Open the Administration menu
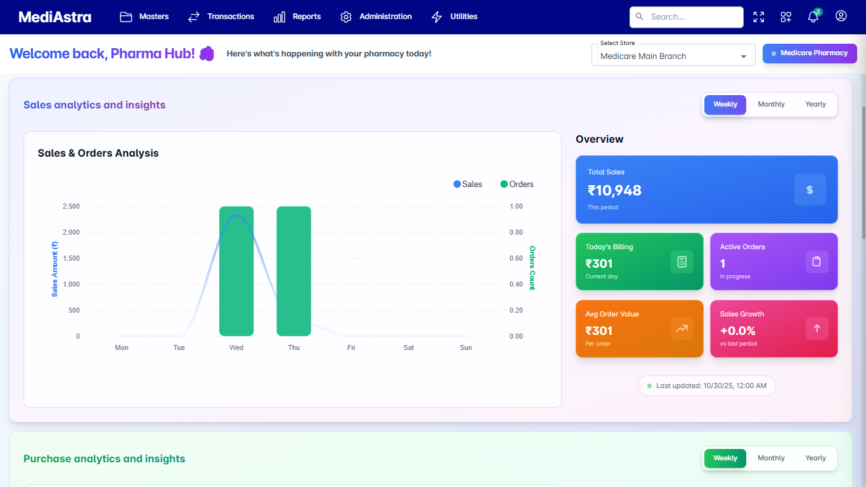866x487 pixels. pos(376,17)
